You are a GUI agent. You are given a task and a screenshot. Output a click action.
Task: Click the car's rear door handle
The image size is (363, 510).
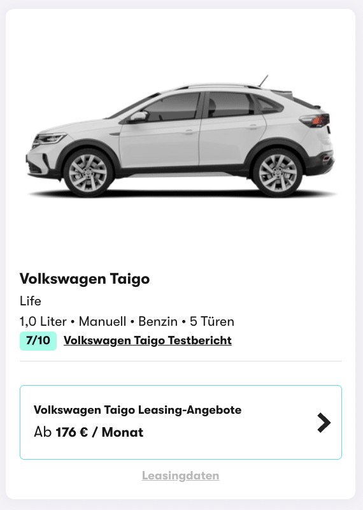point(252,127)
